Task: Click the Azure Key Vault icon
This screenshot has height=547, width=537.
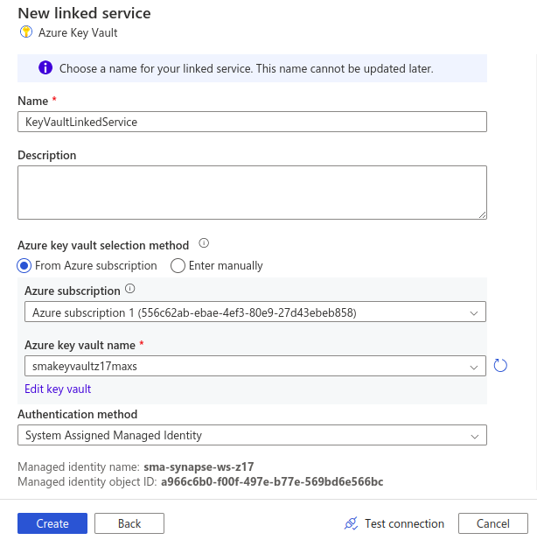Action: coord(26,32)
